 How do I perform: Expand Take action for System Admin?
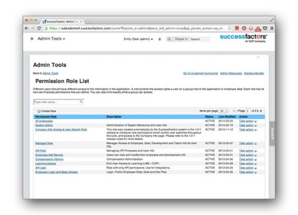248,125
